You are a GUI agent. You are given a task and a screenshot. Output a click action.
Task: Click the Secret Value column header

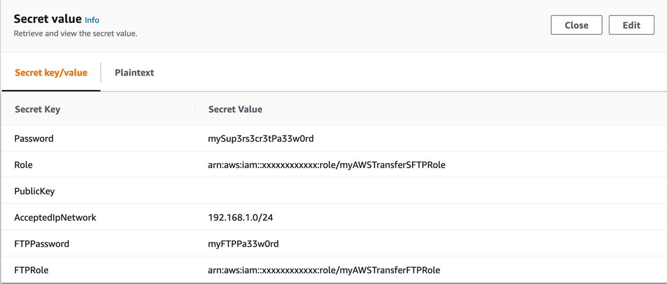point(235,109)
